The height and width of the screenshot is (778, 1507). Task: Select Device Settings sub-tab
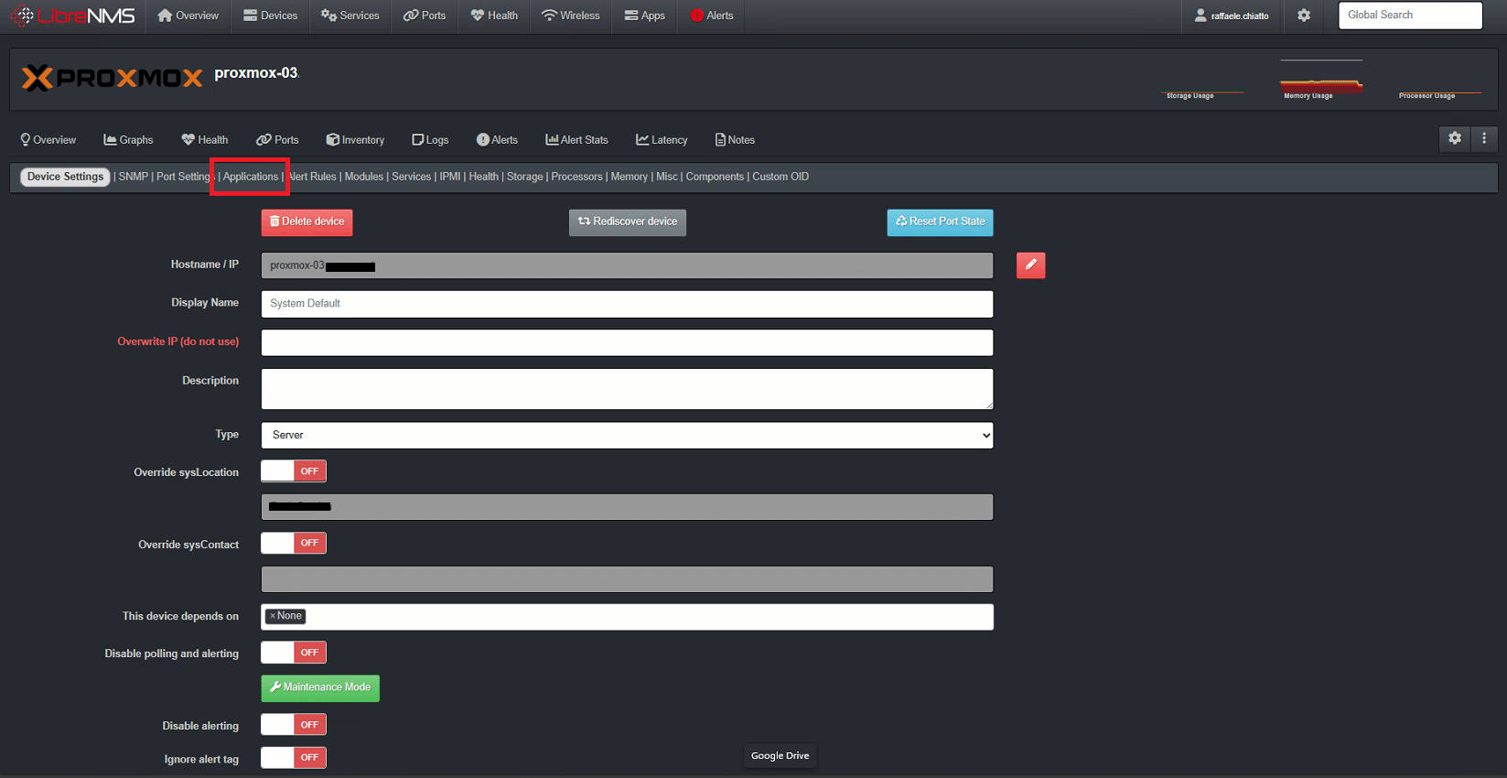[65, 177]
